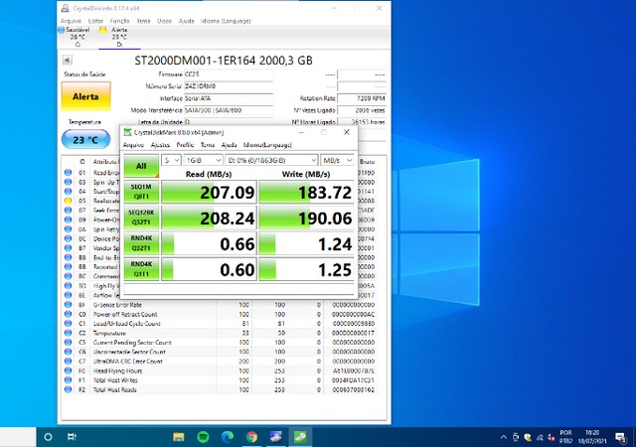636x447 pixels.
Task: Open File Explorer from taskbar
Action: tap(179, 437)
